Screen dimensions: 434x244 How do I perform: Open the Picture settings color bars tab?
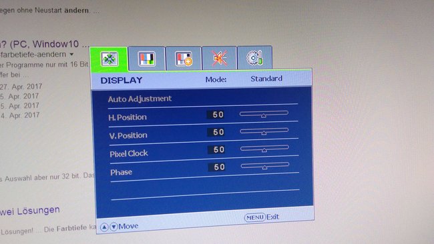146,59
